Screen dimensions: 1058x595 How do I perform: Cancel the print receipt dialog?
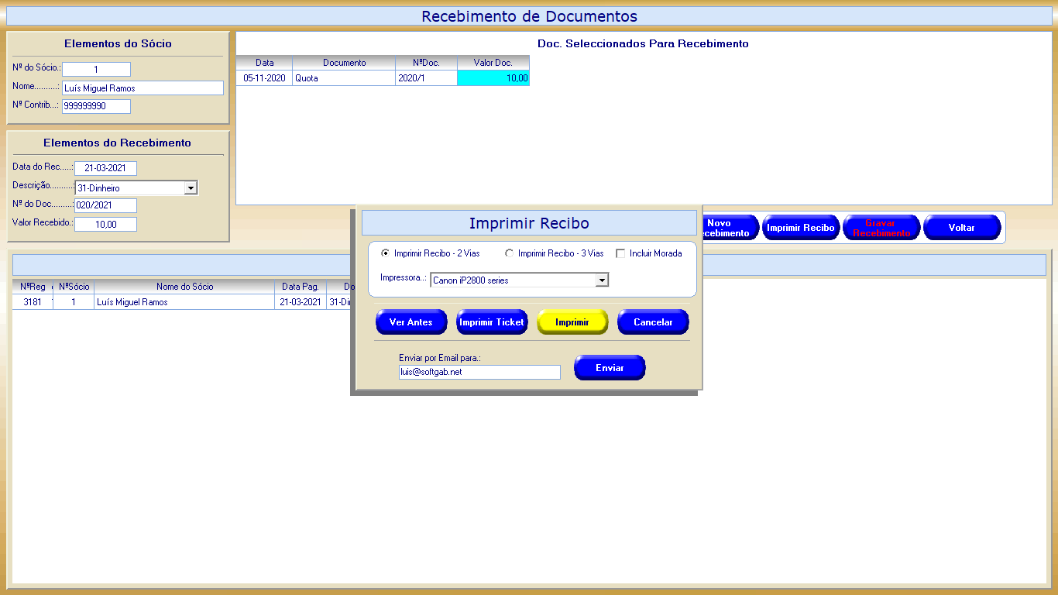[653, 322]
